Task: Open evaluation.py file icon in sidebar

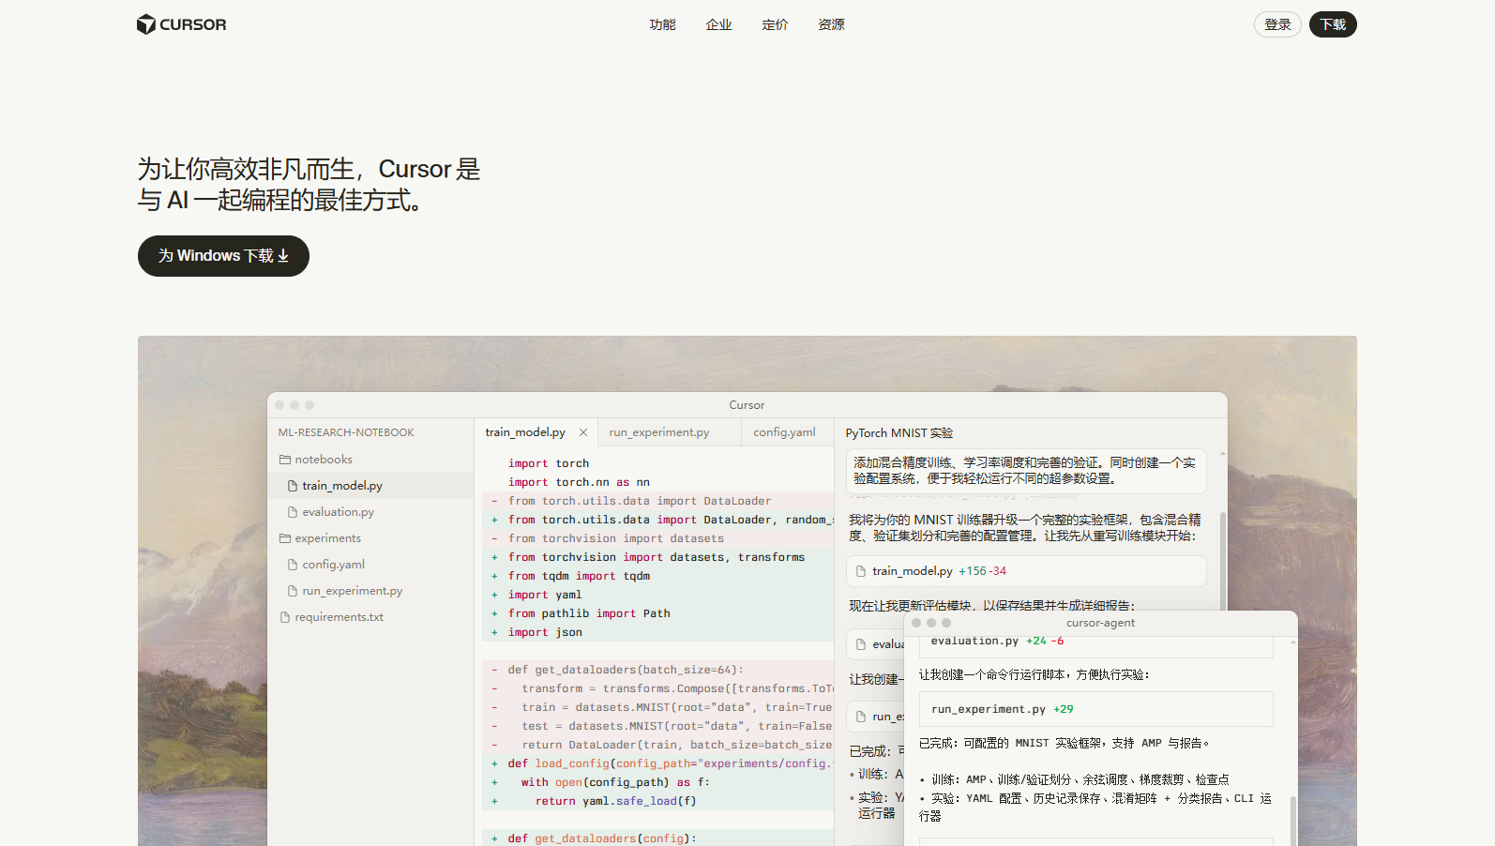Action: click(x=293, y=512)
